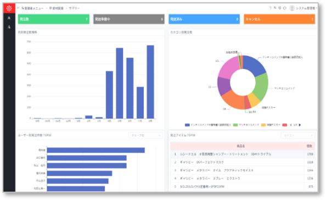This screenshot has width=326, height=200.
Task: Toggle the yellow legend swatch
Action: point(263,125)
